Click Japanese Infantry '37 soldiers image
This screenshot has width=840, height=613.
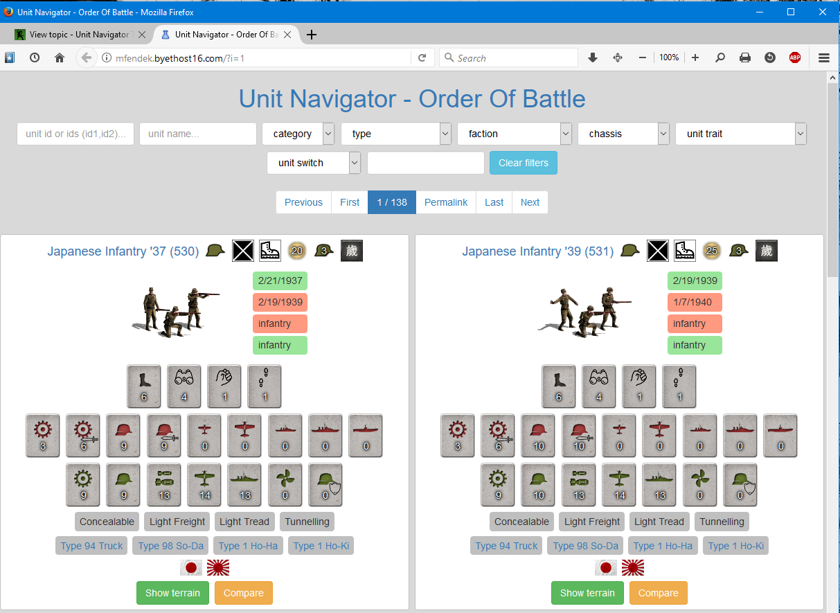[x=175, y=311]
